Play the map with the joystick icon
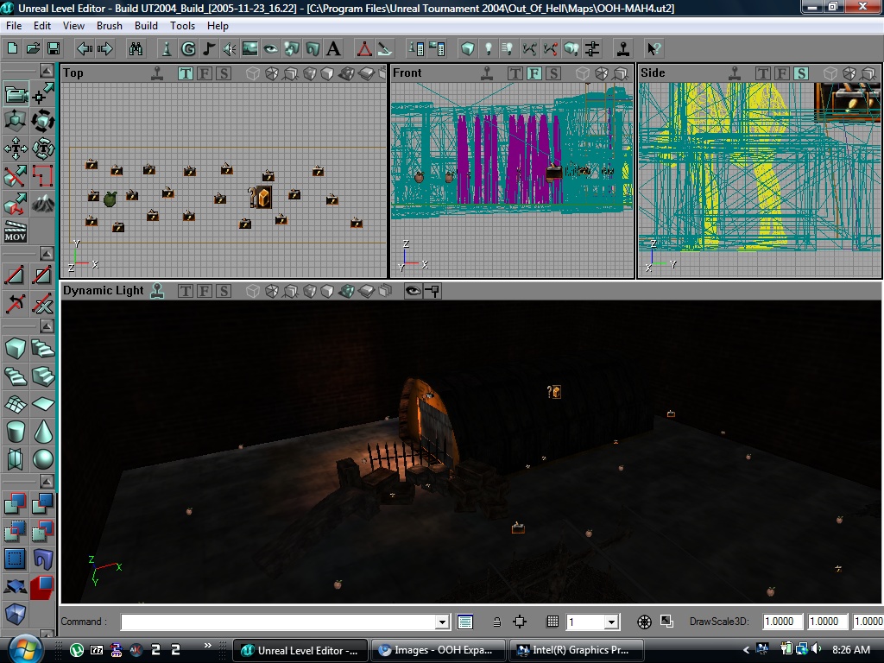Screen dimensions: 884x663 tap(623, 49)
